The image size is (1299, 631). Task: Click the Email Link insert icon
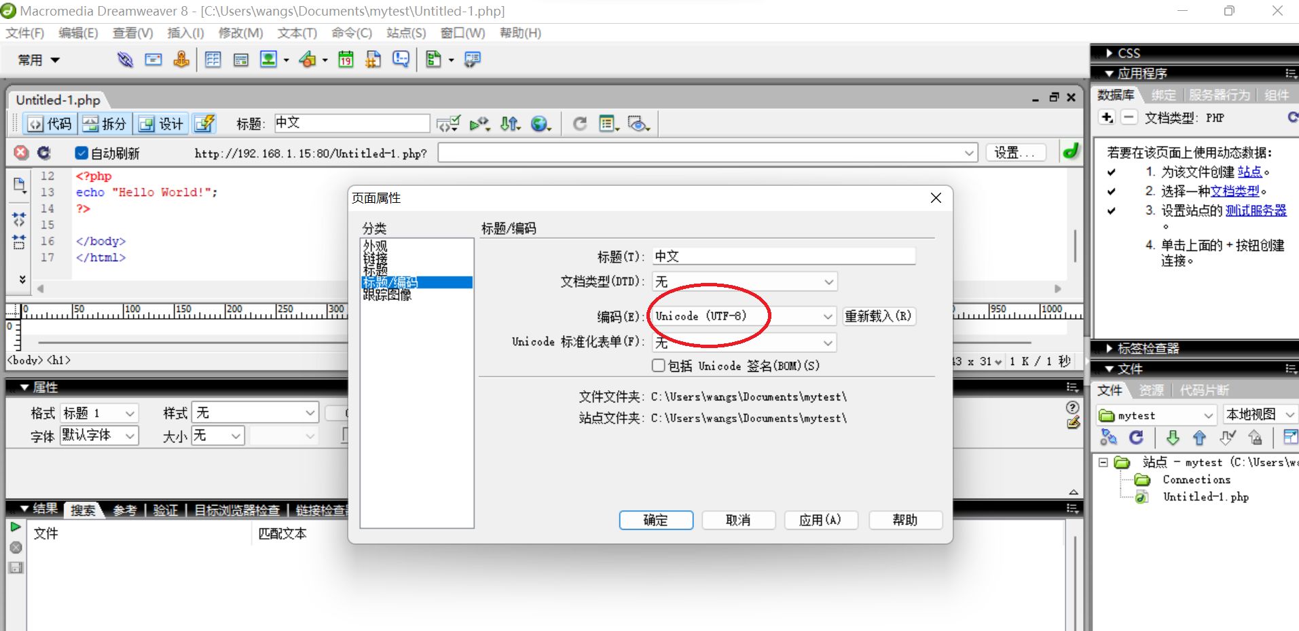[153, 60]
